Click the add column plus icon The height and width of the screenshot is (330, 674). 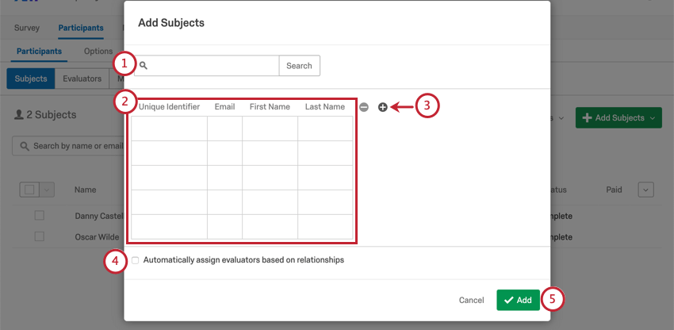(382, 107)
